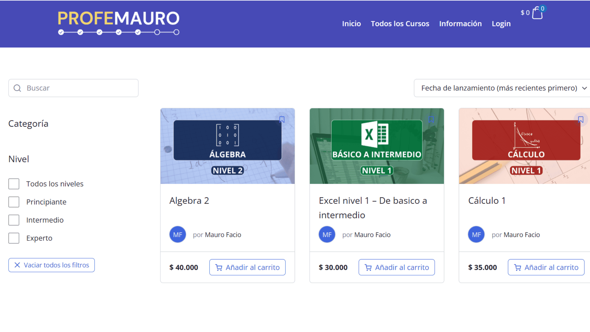The image size is (590, 332).
Task: Bookmark the Algebra 2 course
Action: click(x=282, y=119)
